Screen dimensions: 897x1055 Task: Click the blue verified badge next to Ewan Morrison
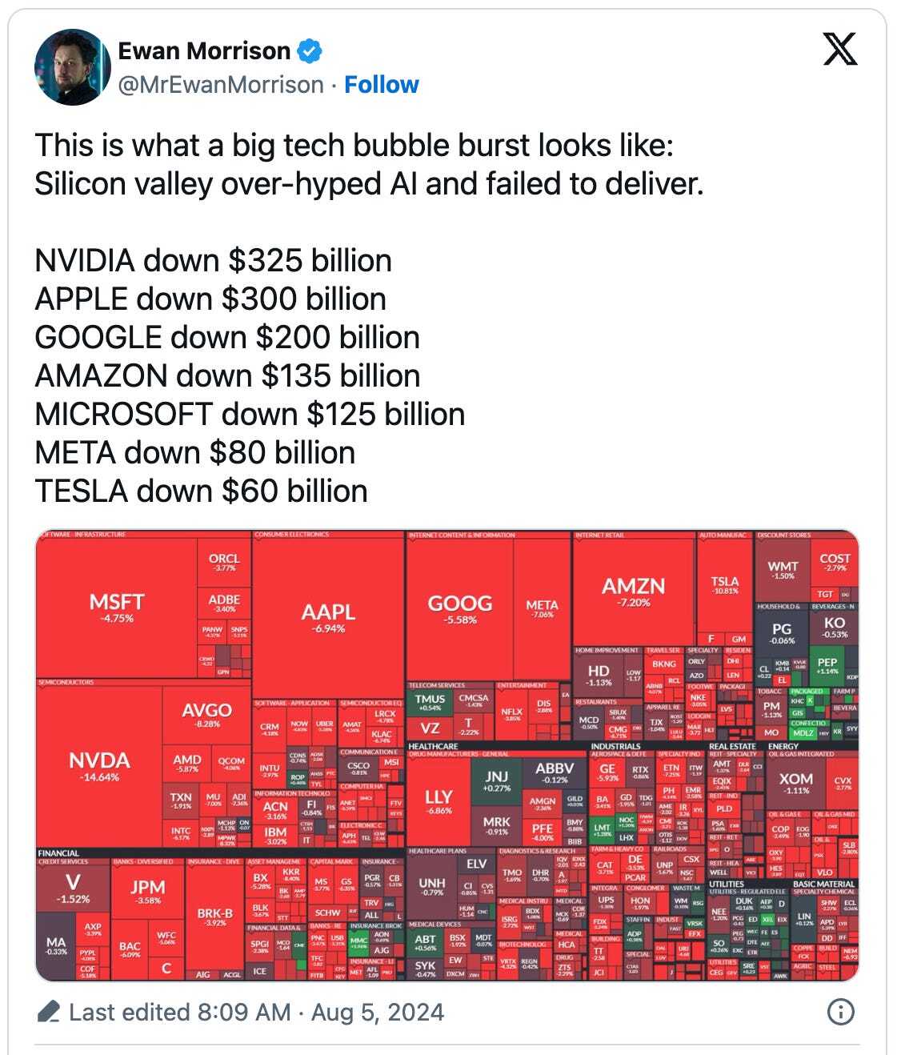[307, 50]
